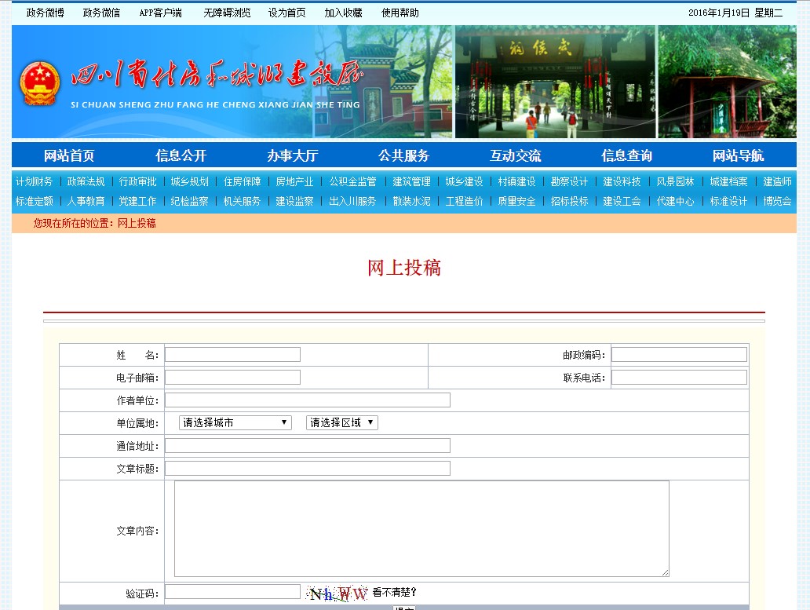Click the 政务微博 top link
Viewport: 810px width, 610px height.
[45, 13]
